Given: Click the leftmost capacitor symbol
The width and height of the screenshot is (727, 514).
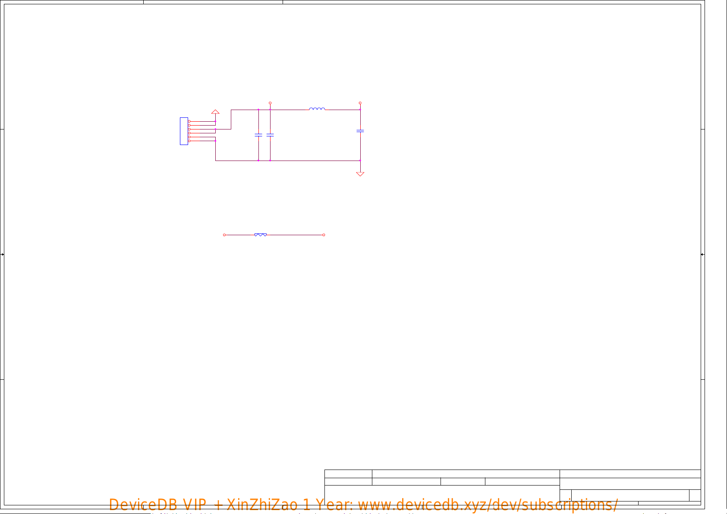Looking at the screenshot, I should coord(258,135).
